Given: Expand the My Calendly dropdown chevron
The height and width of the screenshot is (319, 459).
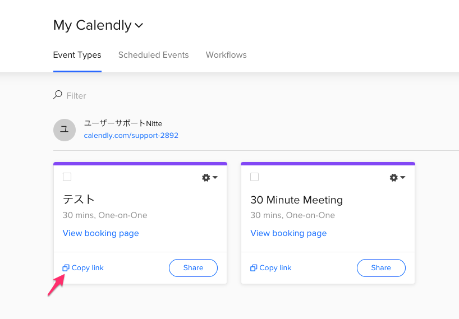Looking at the screenshot, I should coord(139,25).
